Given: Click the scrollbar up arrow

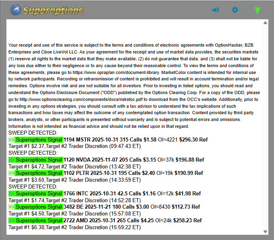Looking at the screenshot, I should [x=265, y=23].
